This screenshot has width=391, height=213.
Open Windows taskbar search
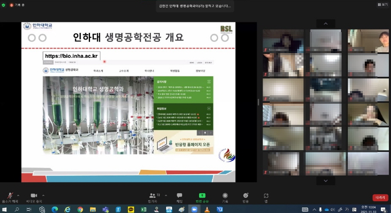(17, 210)
